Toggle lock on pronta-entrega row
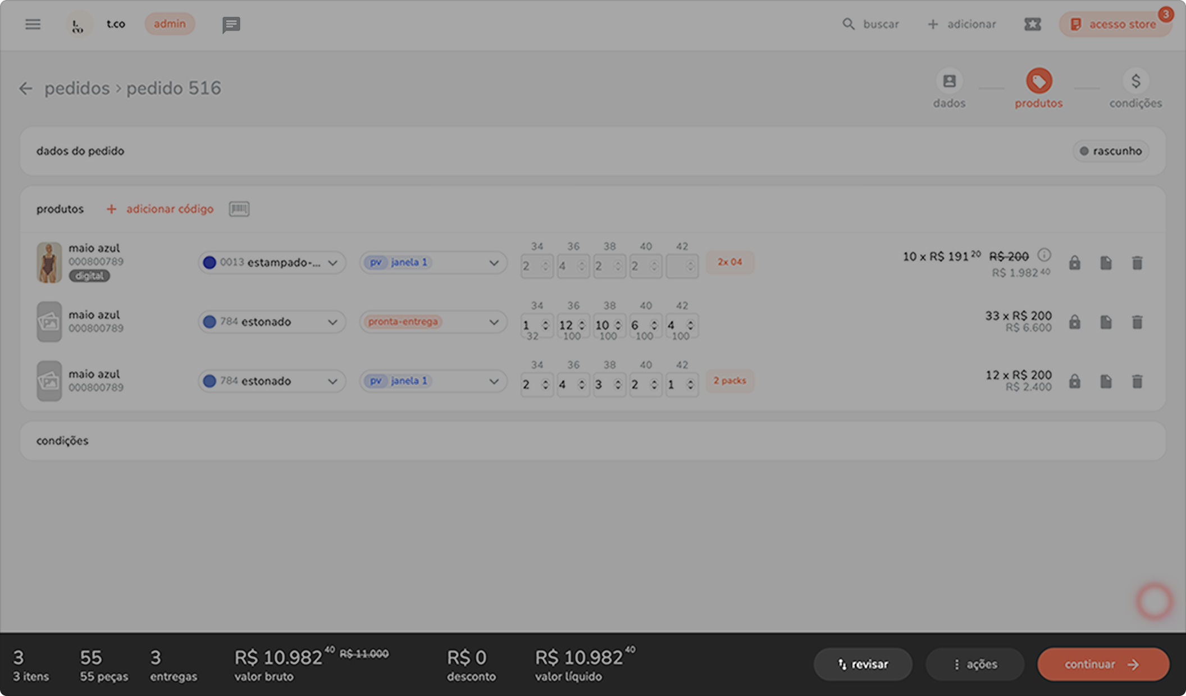1186x696 pixels. (1074, 322)
